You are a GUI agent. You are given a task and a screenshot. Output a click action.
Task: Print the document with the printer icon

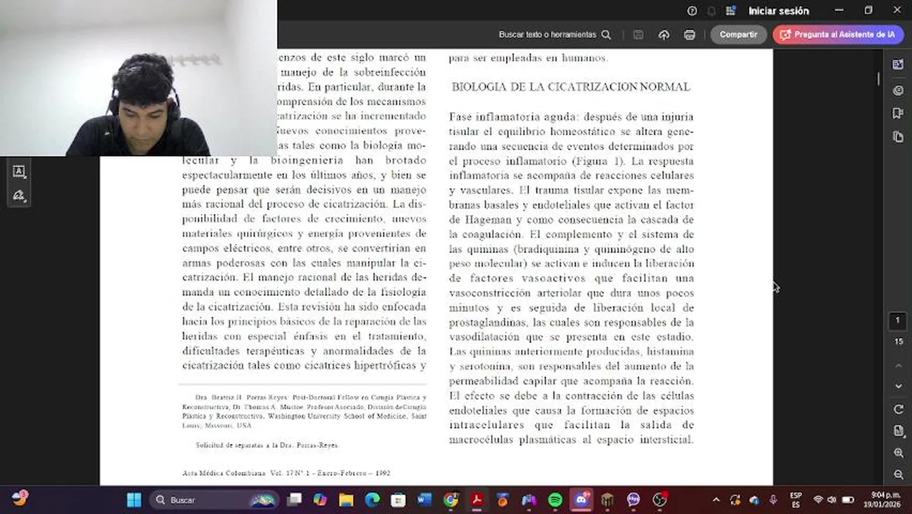click(689, 34)
